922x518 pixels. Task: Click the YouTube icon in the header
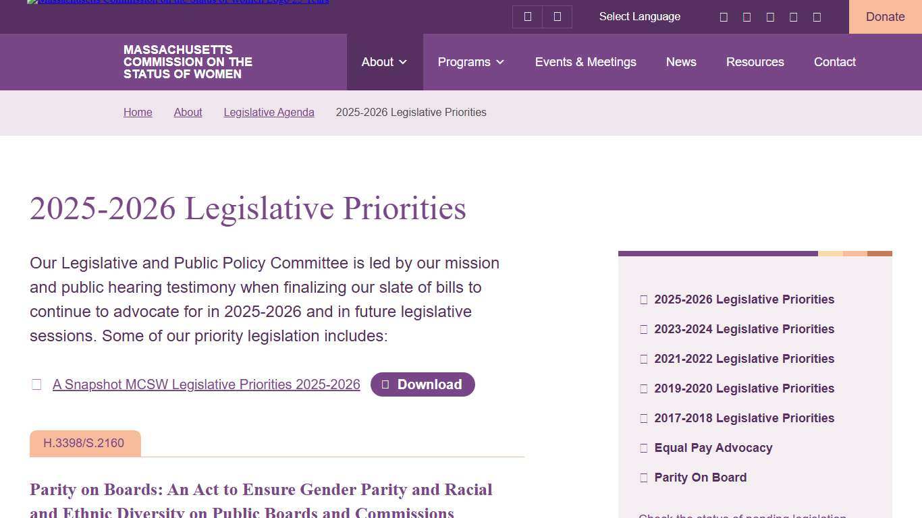coord(817,16)
